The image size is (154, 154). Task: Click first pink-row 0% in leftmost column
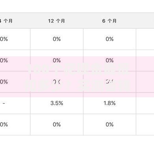tap(4, 60)
